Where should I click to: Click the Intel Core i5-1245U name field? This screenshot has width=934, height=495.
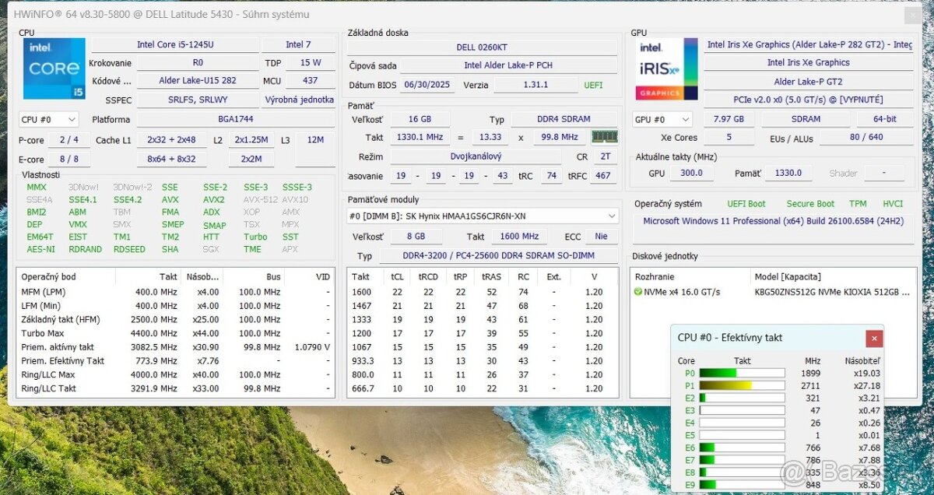pos(174,45)
